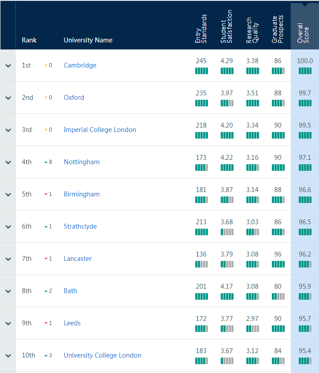Expand the Lancaster row chevron

click(8, 259)
